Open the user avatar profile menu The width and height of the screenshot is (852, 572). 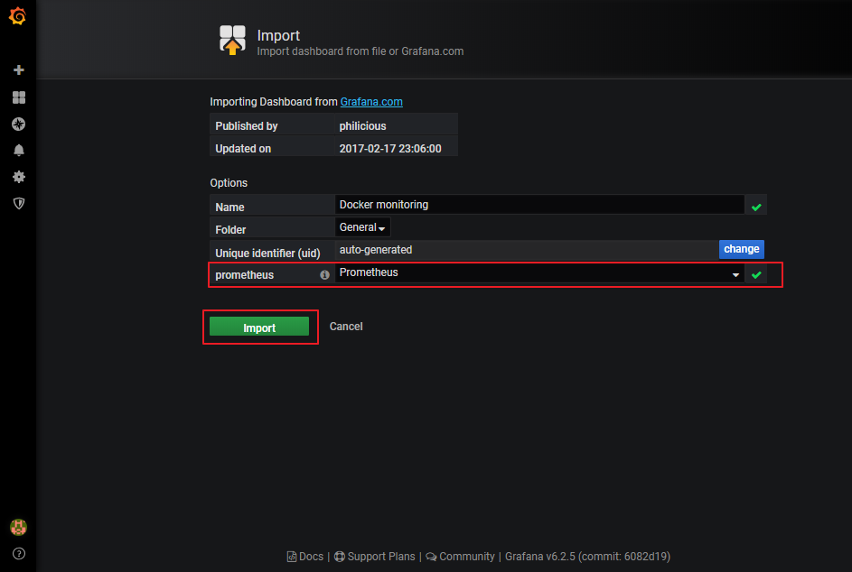(x=18, y=527)
